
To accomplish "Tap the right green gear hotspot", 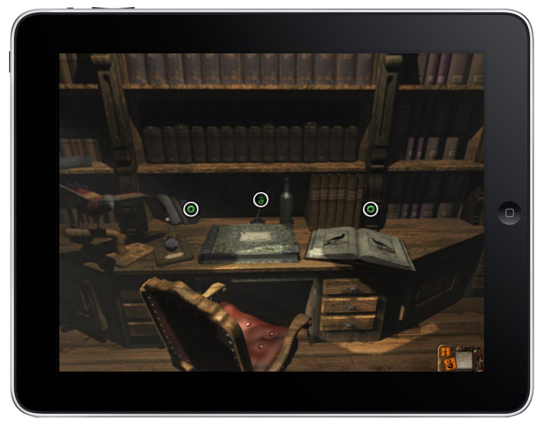I will [370, 209].
